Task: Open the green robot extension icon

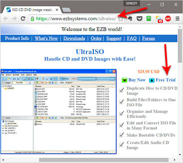Action: click(149, 19)
